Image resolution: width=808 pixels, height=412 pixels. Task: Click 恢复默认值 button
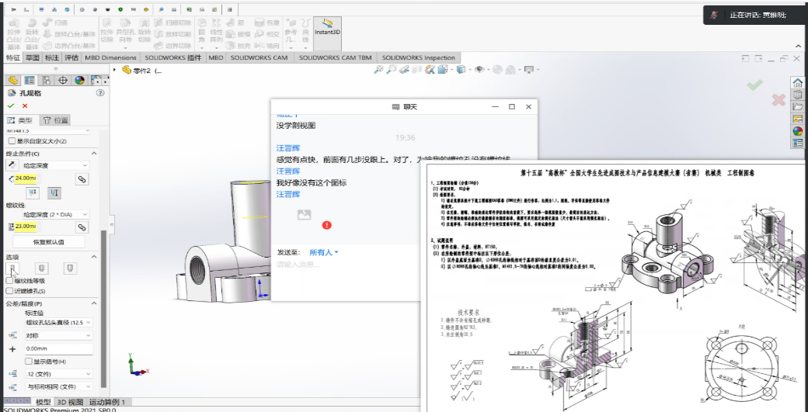(x=48, y=242)
